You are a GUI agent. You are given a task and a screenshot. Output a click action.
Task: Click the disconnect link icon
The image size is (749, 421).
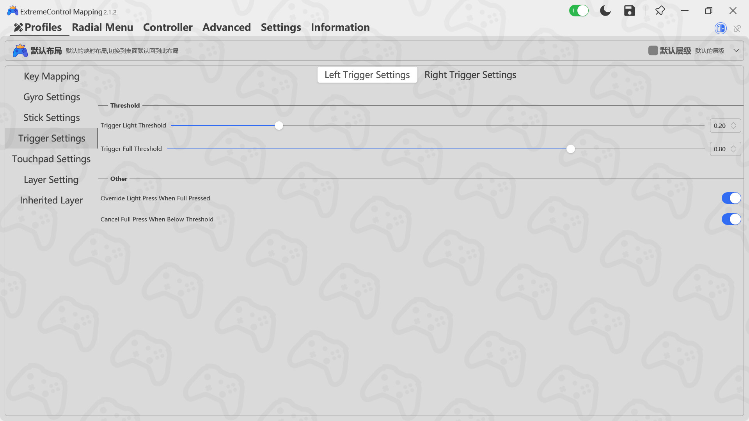pos(737,28)
